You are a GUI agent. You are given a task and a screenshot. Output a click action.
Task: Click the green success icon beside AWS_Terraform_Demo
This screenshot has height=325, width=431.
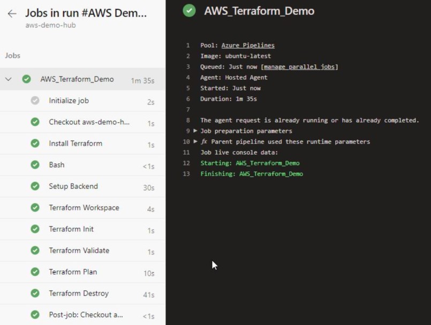tap(26, 79)
